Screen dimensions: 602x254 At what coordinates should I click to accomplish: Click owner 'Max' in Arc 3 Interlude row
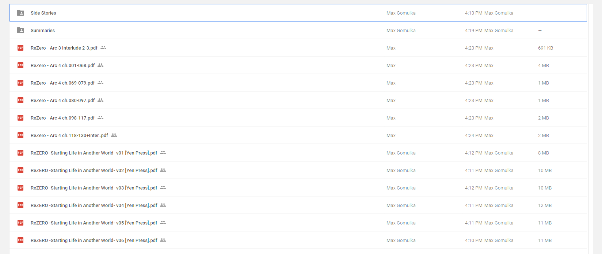[x=391, y=48]
